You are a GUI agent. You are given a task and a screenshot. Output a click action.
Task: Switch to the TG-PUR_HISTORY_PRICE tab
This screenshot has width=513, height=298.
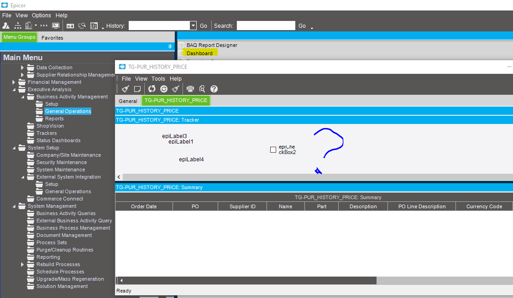click(176, 101)
